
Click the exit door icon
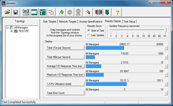click(107, 12)
